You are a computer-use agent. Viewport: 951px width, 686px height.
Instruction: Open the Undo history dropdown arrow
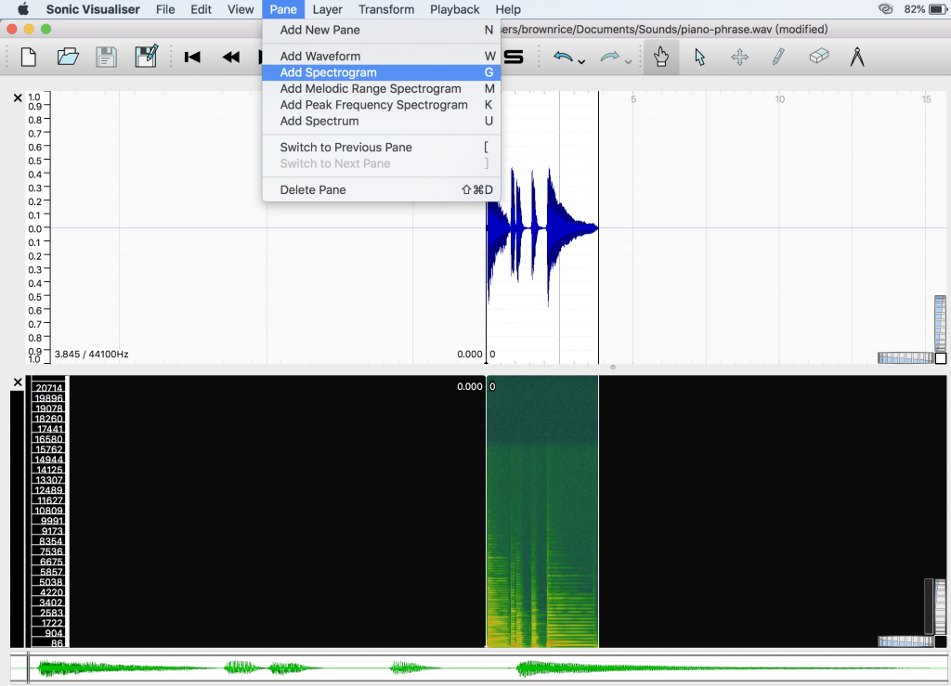(581, 61)
